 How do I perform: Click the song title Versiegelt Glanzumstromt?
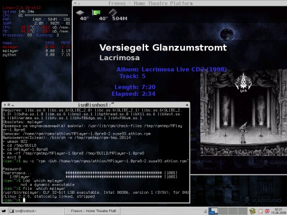click(163, 48)
